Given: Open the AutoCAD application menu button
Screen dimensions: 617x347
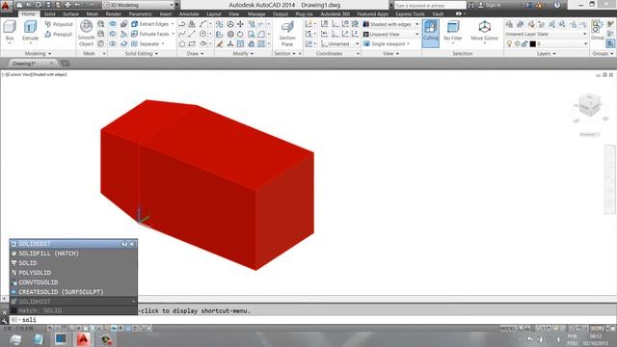Looking at the screenshot, I should click(x=6, y=6).
